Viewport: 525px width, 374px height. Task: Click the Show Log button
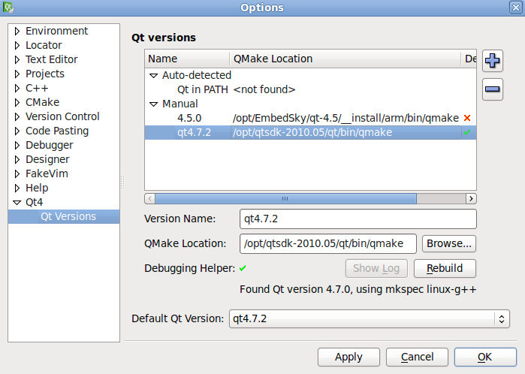tap(376, 268)
